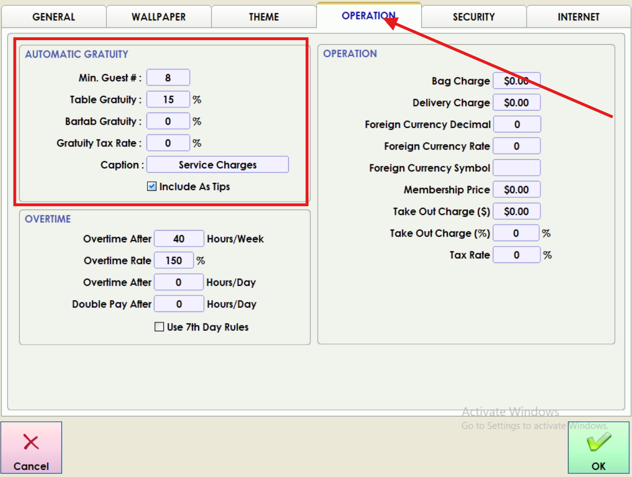This screenshot has width=632, height=477.
Task: Click the Foreign Currency Decimal field
Action: [x=517, y=124]
